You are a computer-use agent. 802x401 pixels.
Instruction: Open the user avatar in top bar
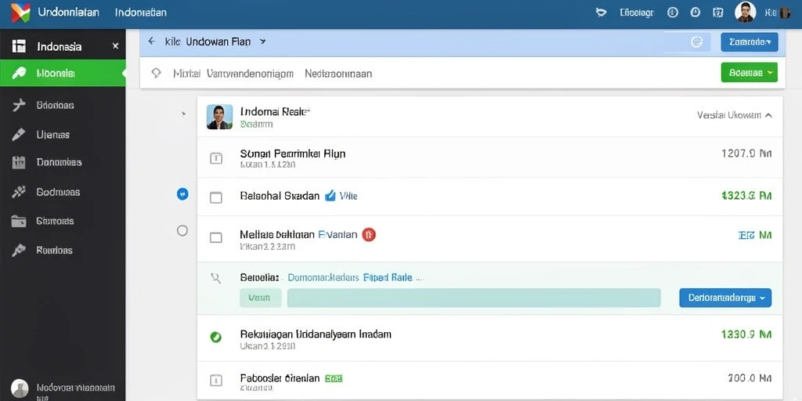[746, 13]
